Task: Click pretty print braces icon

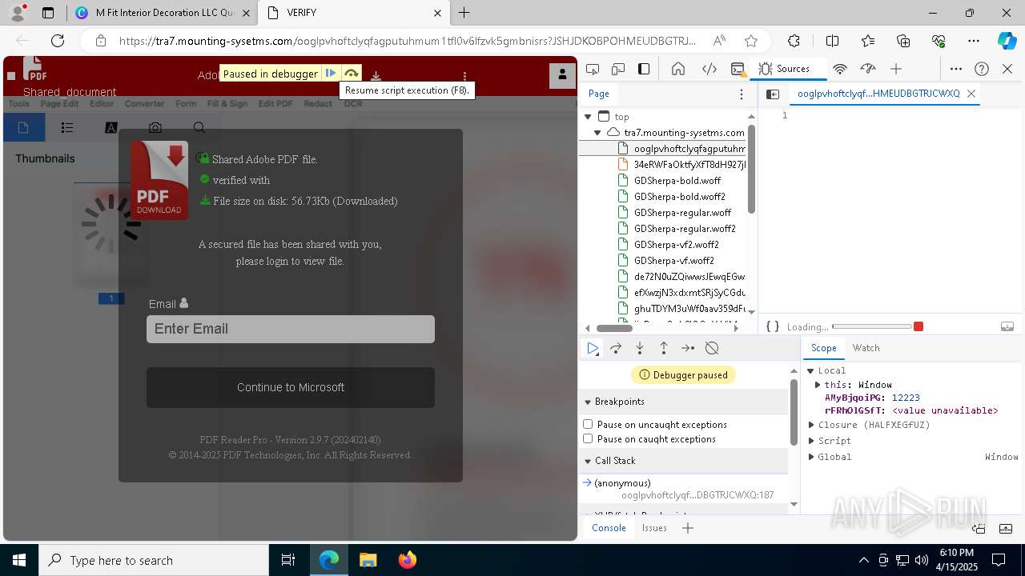Action: point(773,326)
